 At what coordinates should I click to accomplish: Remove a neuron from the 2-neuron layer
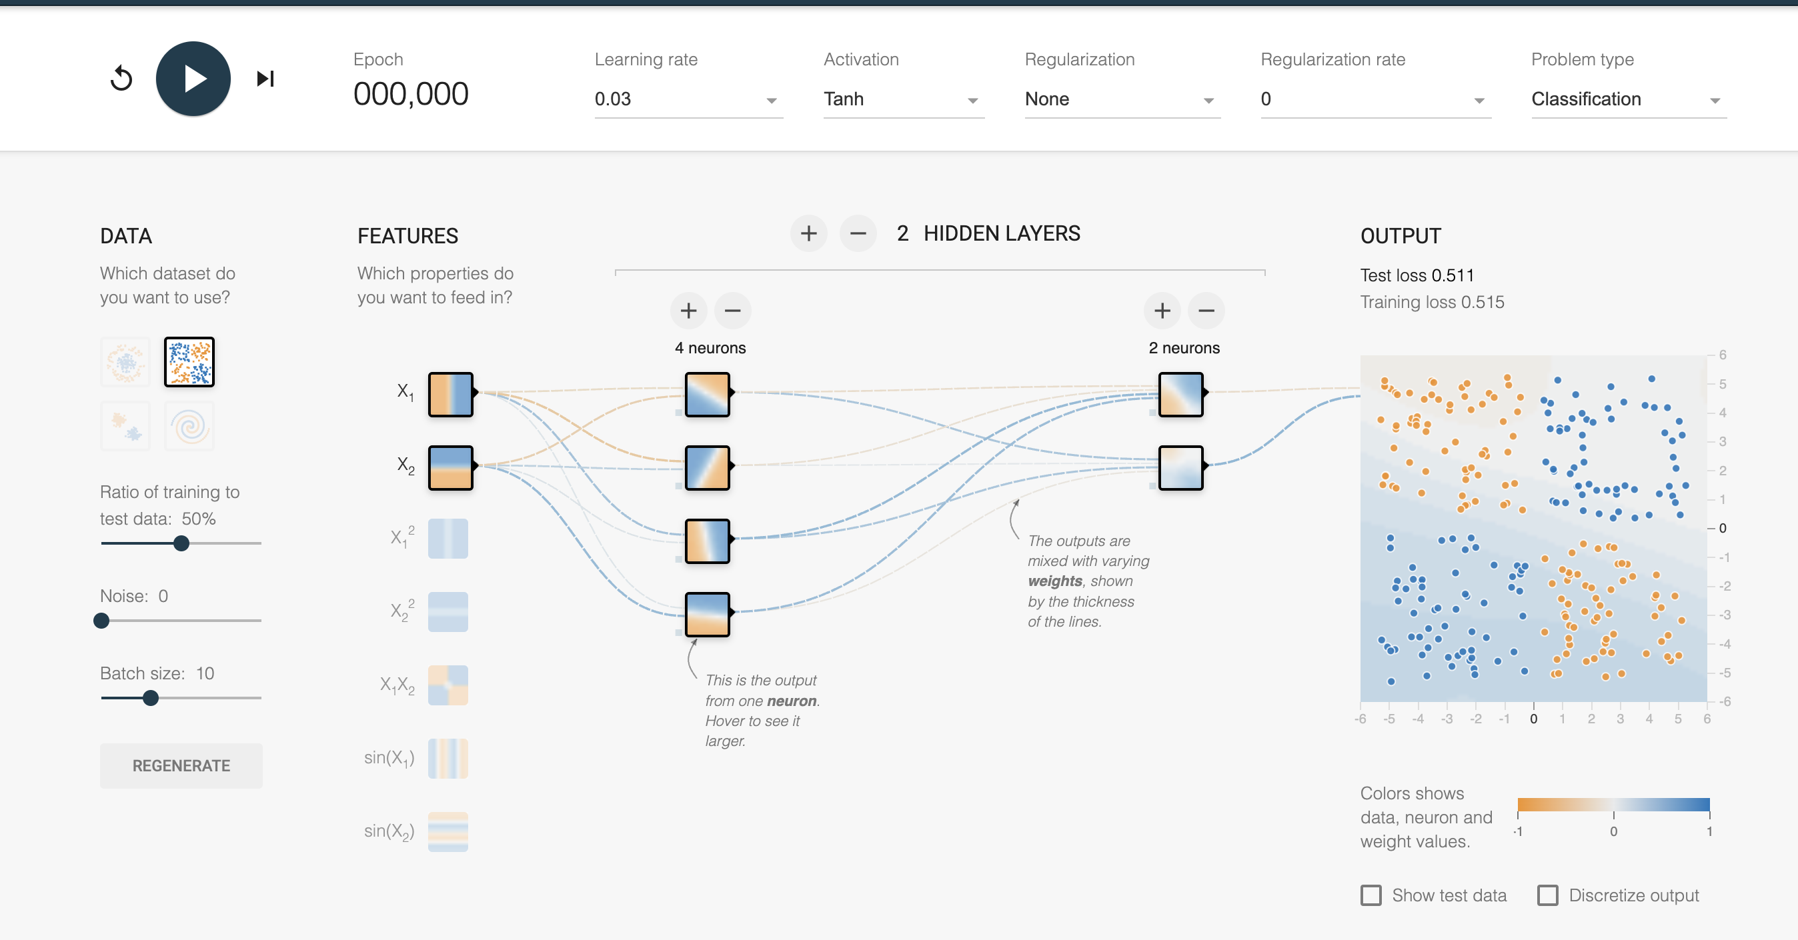[1207, 311]
